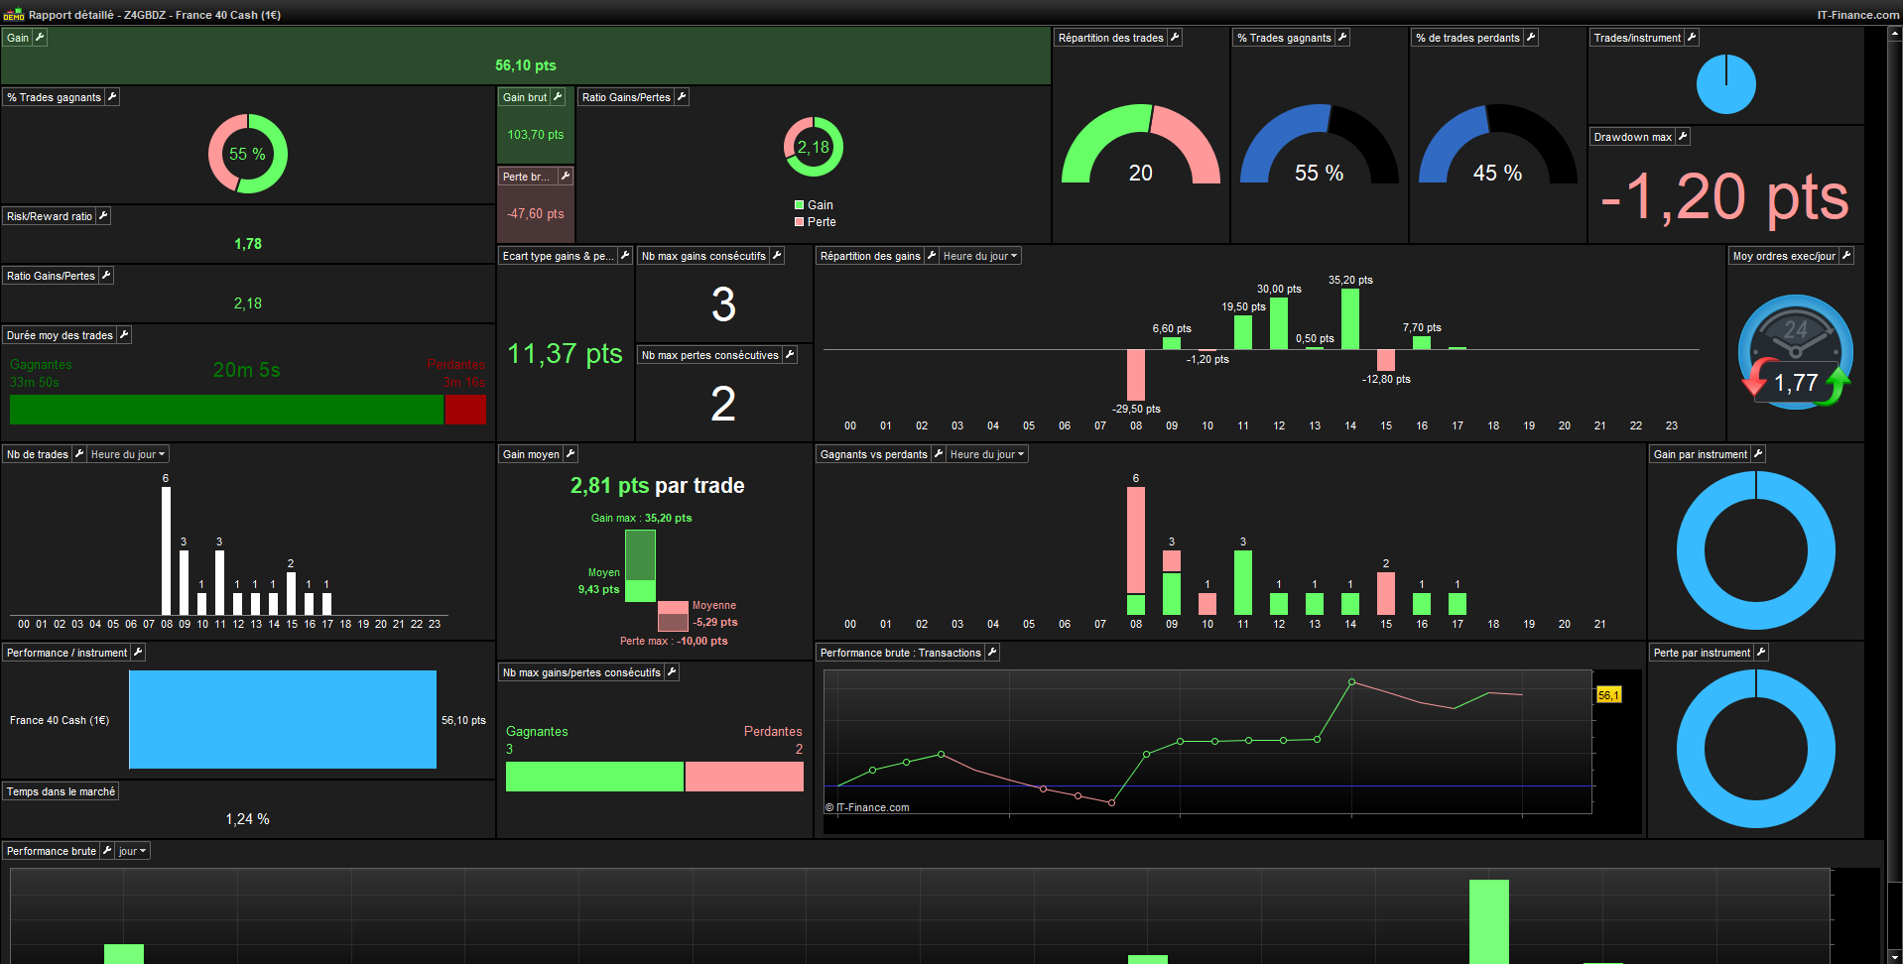Open wrench for % de trades perdants

point(1531,38)
